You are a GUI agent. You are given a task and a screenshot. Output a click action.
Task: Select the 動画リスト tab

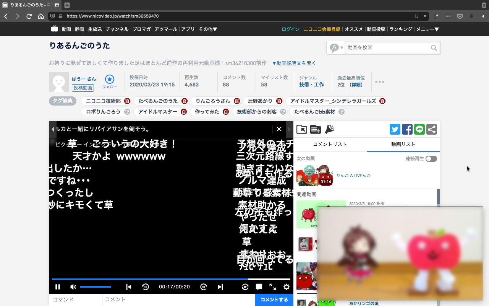[x=403, y=145]
